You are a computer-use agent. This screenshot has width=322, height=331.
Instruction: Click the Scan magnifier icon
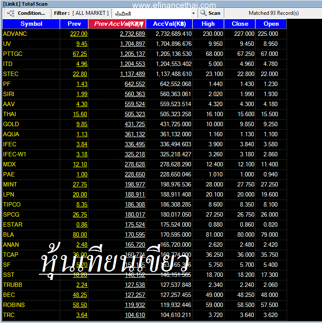click(203, 13)
